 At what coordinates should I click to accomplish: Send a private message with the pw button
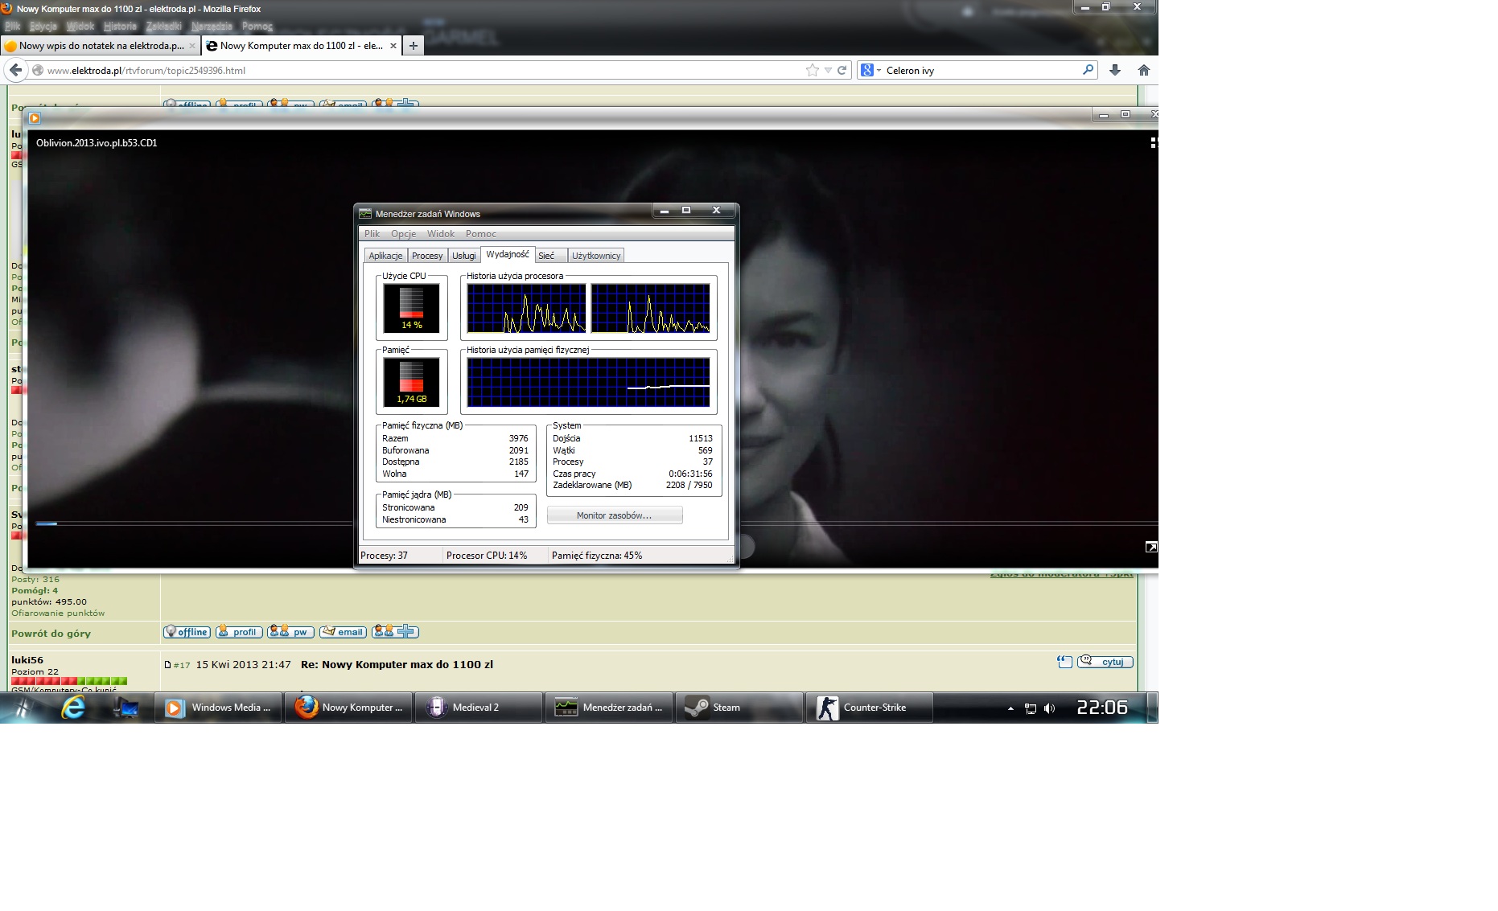tap(290, 632)
